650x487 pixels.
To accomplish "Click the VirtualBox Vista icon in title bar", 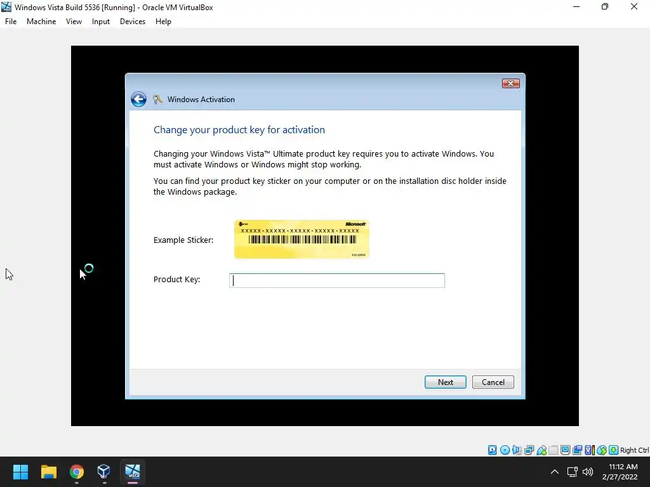I will point(6,7).
